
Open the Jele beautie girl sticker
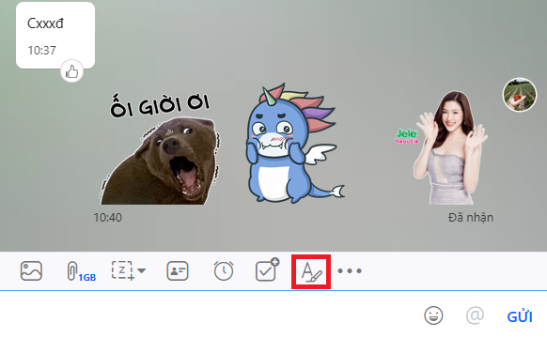pos(443,147)
